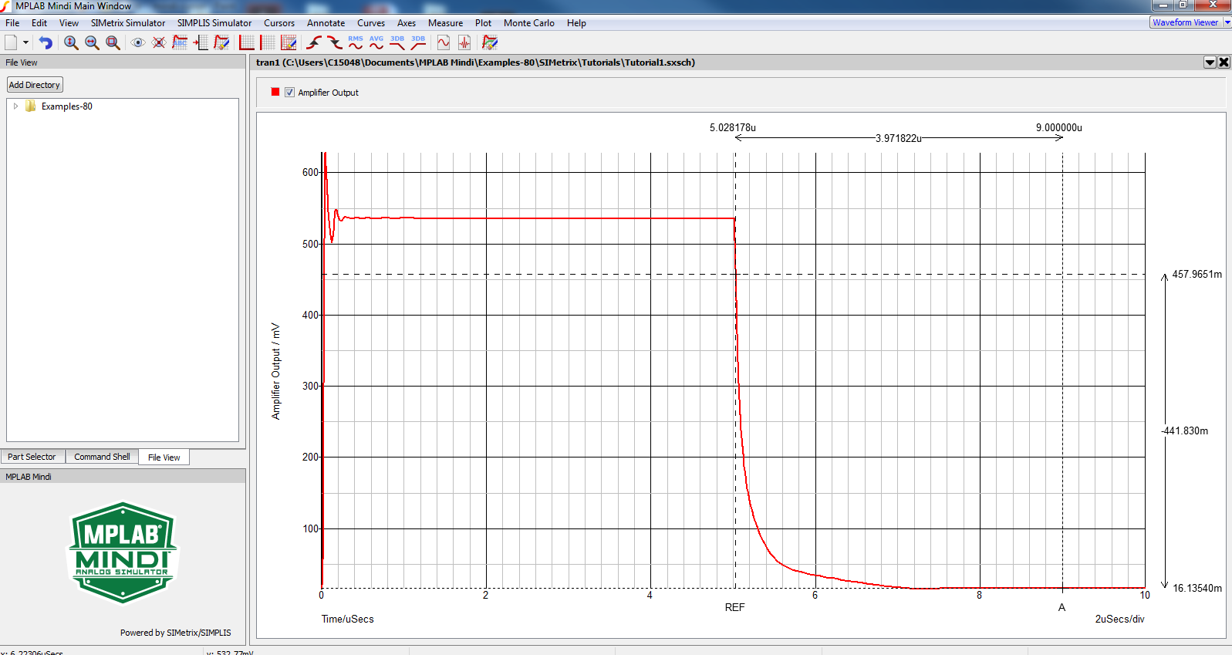
Task: Uncheck the Amplifier Output curve checkbox
Action: click(290, 93)
